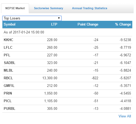Select the Symbol column header
The image size is (136, 124).
(x=10, y=24)
